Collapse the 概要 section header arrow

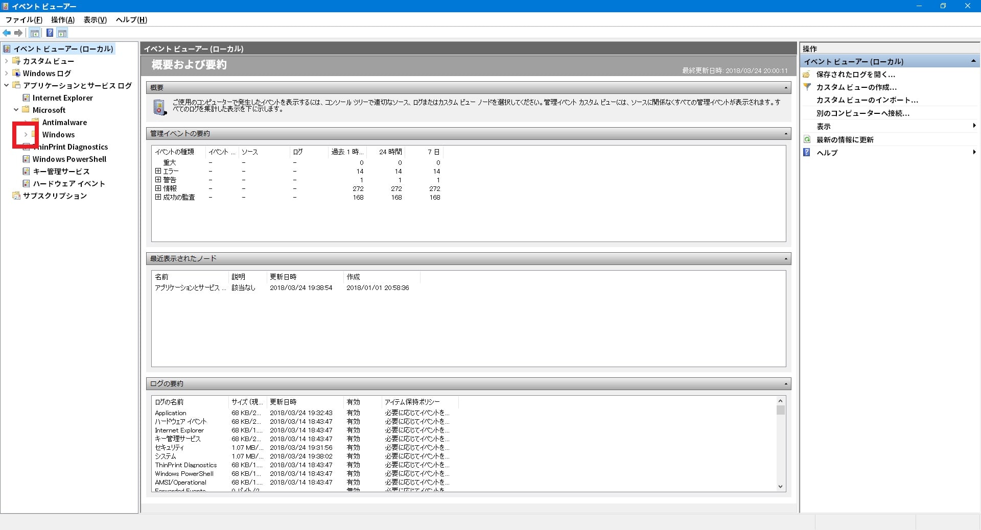click(786, 88)
